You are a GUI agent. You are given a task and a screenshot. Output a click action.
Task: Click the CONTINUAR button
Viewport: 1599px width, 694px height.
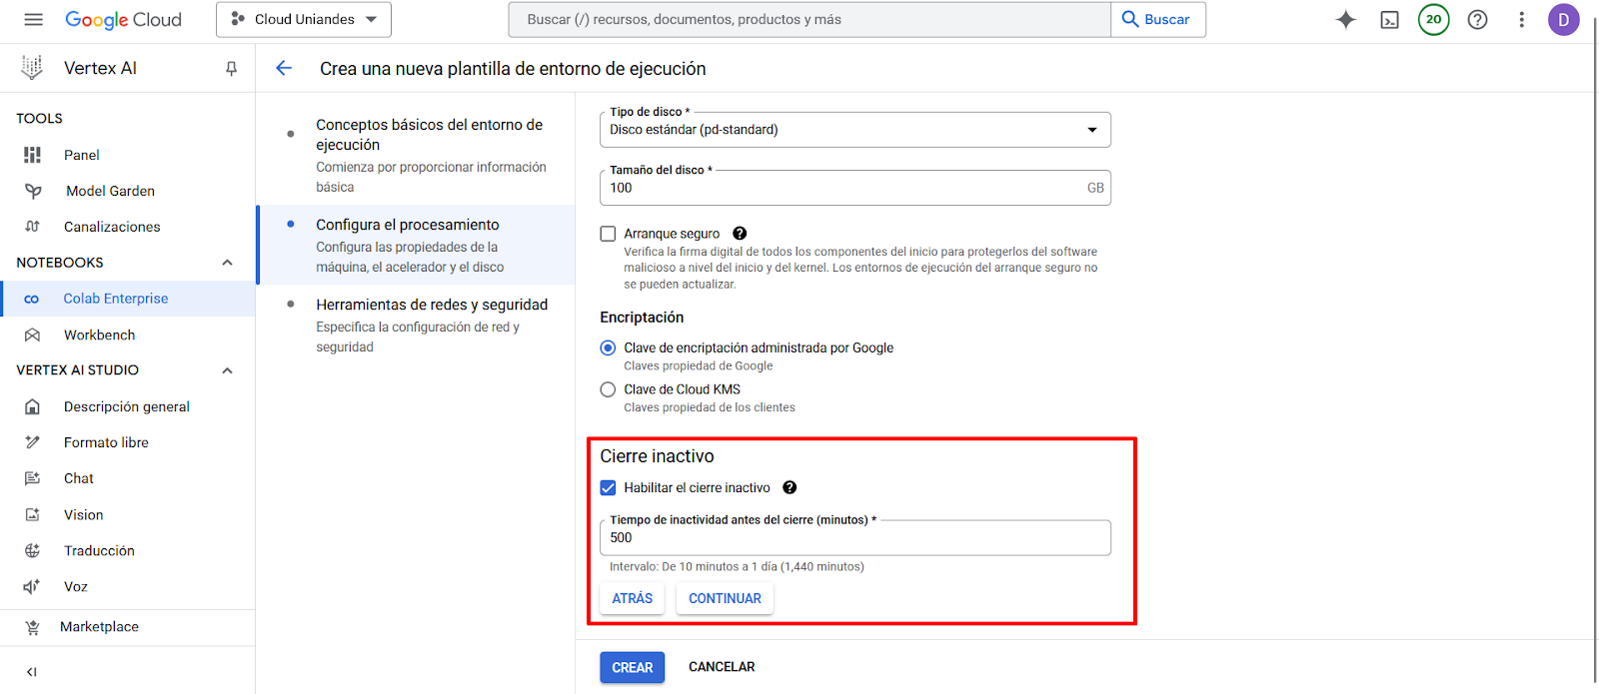coord(725,598)
